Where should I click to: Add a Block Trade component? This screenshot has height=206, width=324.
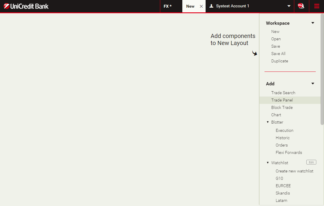(282, 107)
